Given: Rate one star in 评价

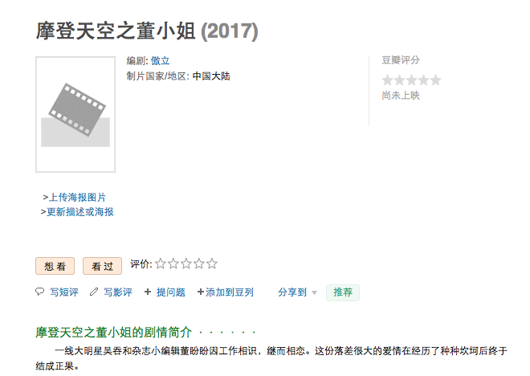Looking at the screenshot, I should click(161, 264).
